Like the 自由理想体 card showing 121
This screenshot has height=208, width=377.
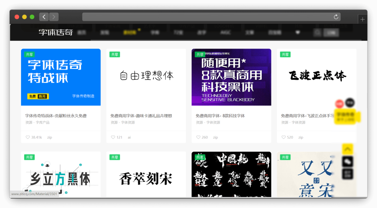(x=113, y=137)
